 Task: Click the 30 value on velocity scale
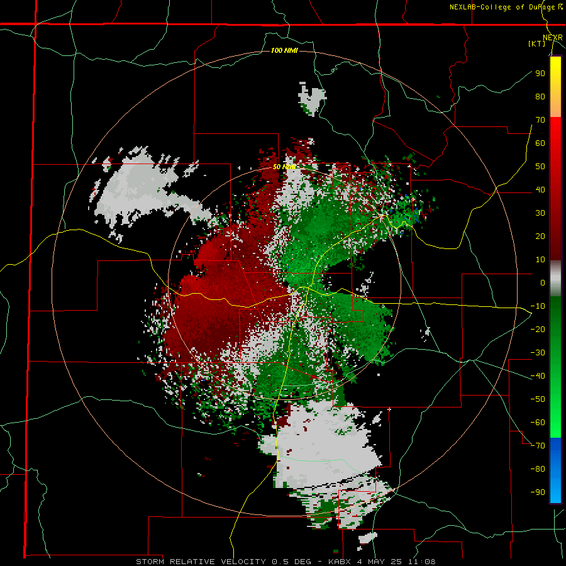point(540,213)
